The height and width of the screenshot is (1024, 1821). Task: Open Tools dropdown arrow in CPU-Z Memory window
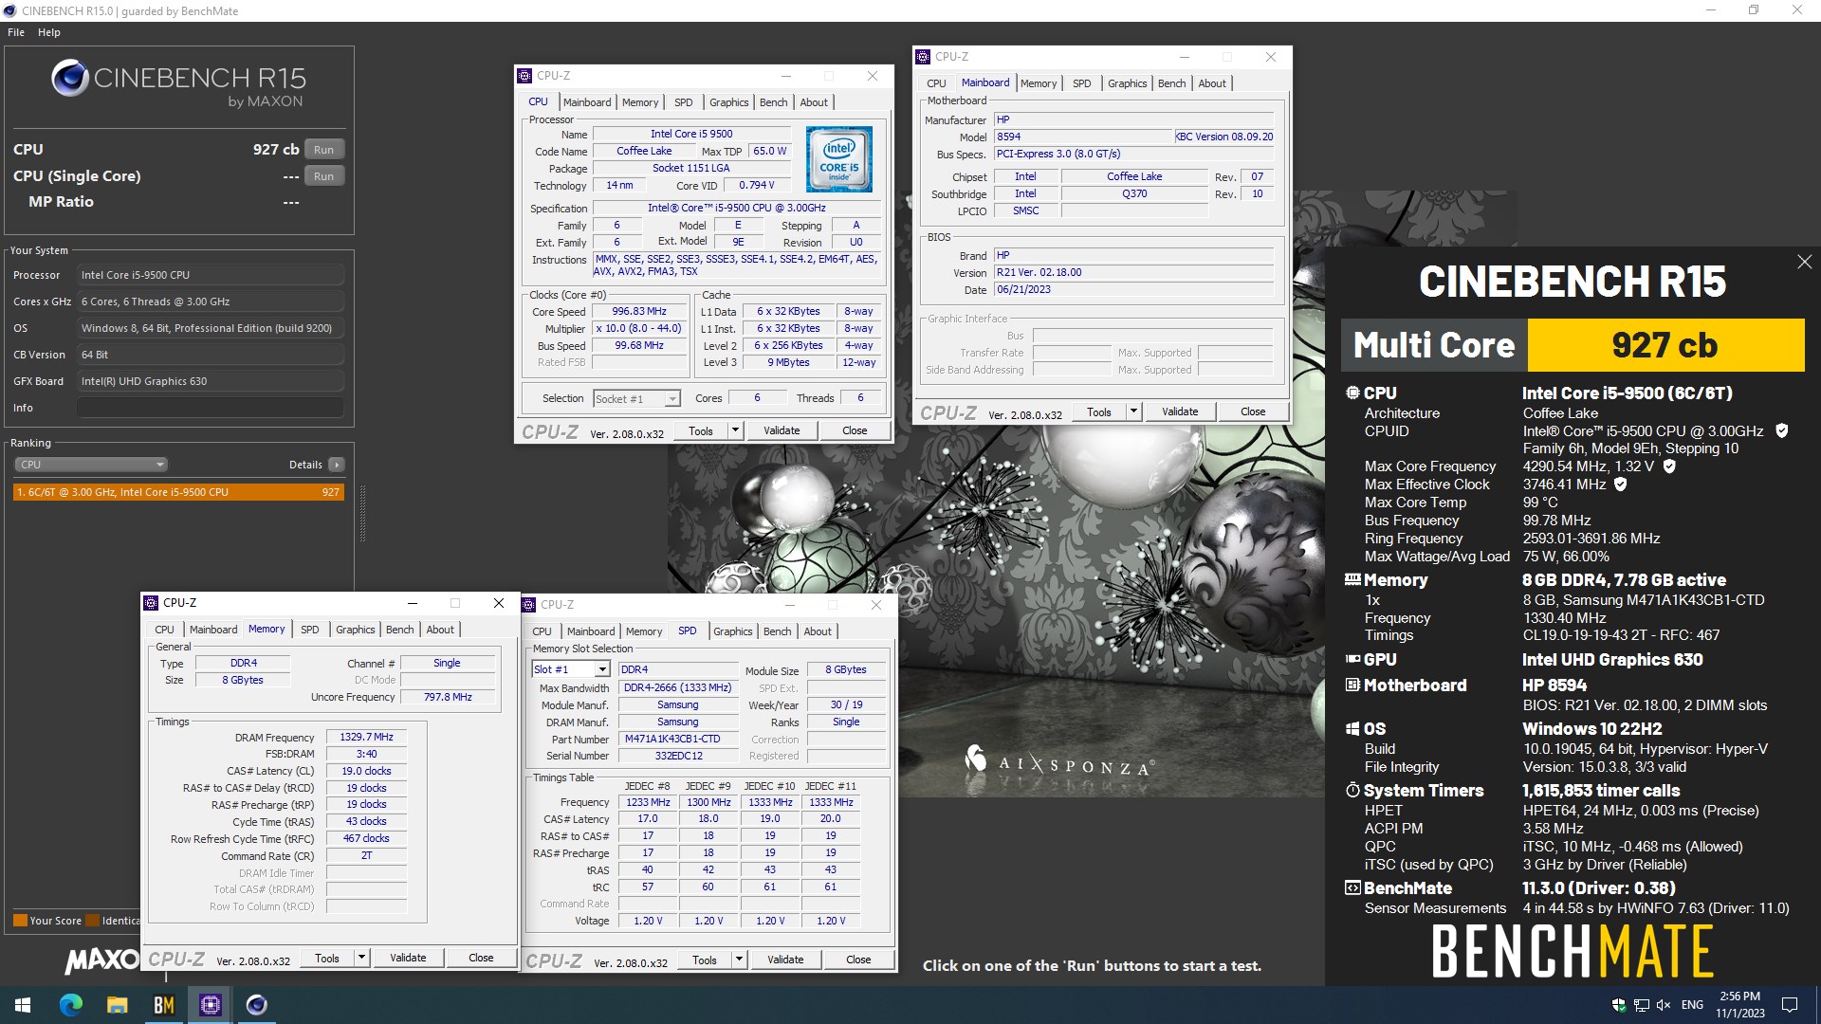(360, 958)
